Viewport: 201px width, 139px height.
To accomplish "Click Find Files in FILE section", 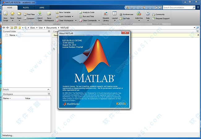I will coord(29,14).
